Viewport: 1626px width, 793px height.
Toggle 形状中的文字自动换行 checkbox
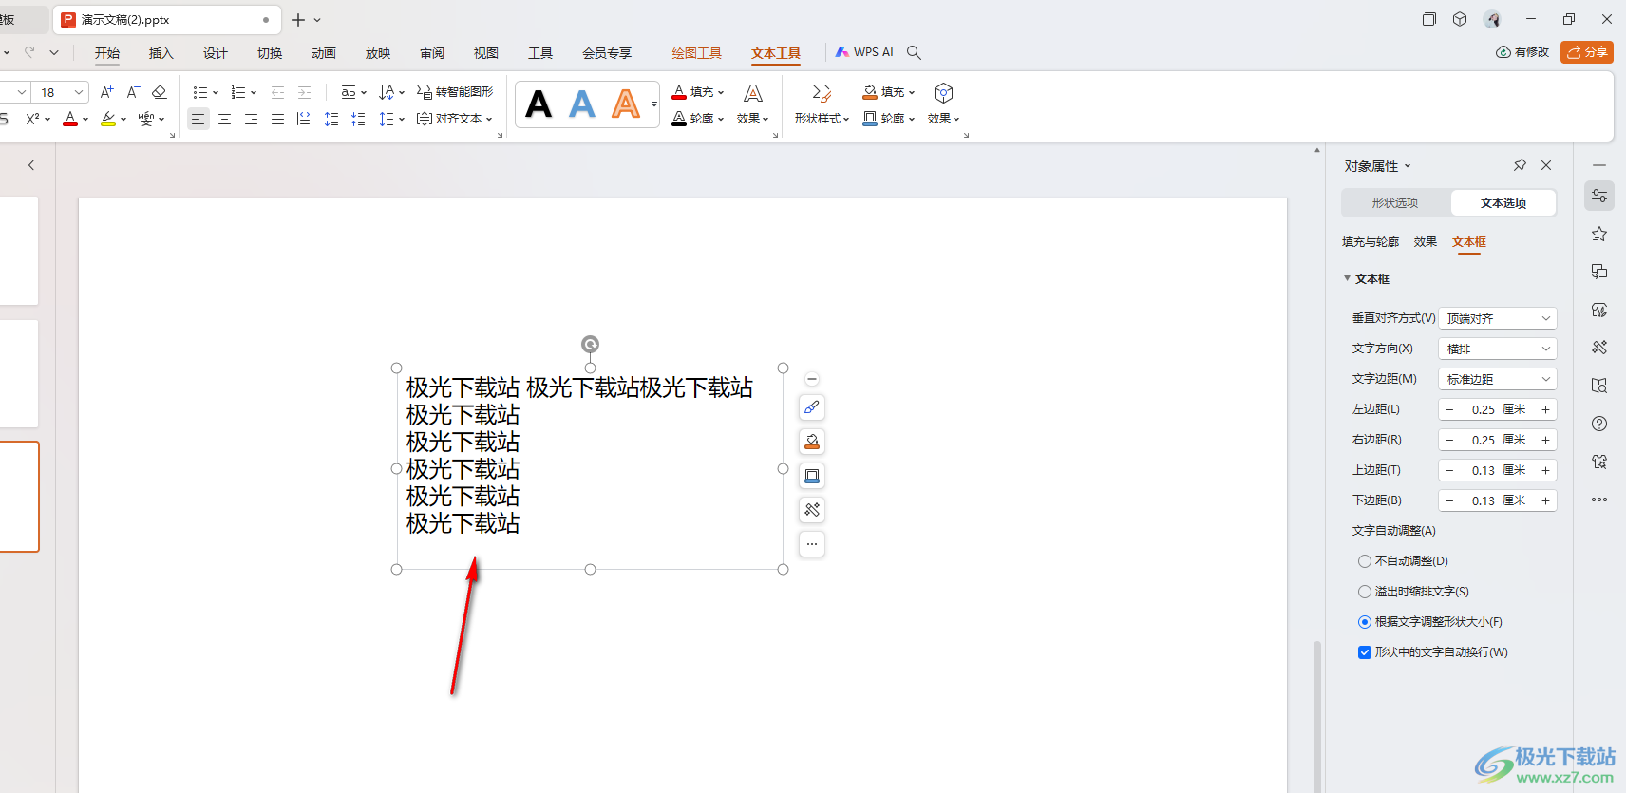1365,652
